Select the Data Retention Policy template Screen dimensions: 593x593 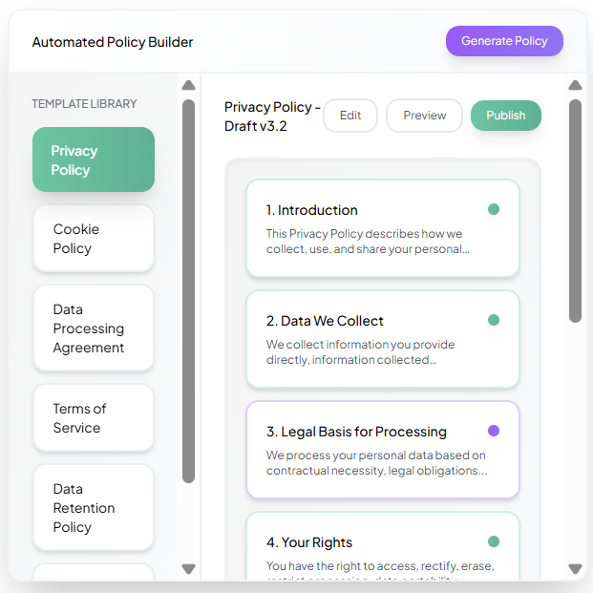94,507
